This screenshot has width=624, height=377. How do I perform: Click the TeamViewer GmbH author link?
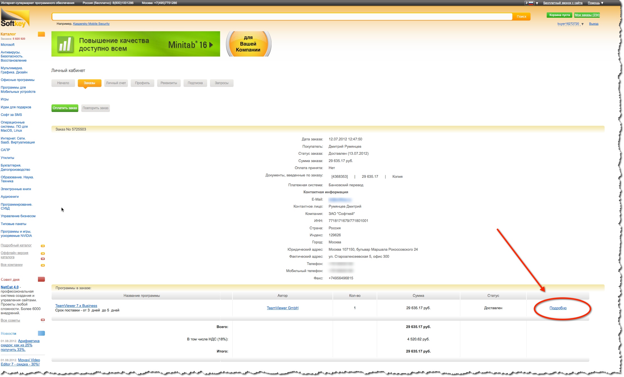tap(282, 308)
